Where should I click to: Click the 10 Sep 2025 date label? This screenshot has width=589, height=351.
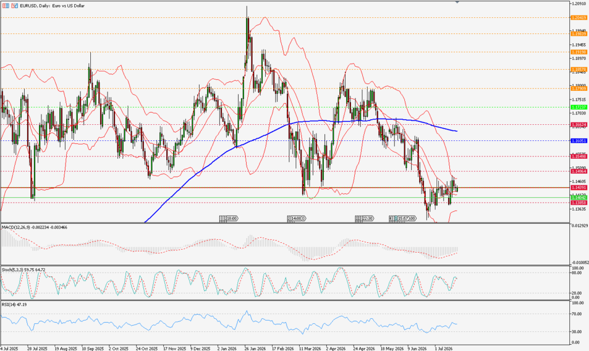coord(93,349)
